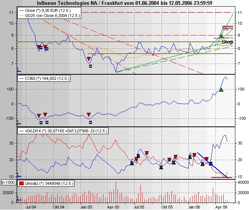Click the highest red triangle in the DI panel after Jul 05
The height and width of the screenshot is (210, 249).
pyautogui.click(x=147, y=153)
